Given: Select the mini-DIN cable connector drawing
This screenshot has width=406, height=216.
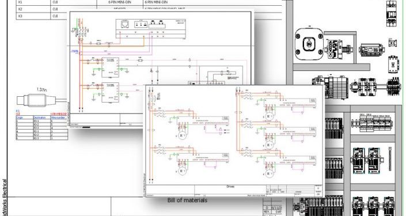Looking at the screenshot, I should coord(36,100).
